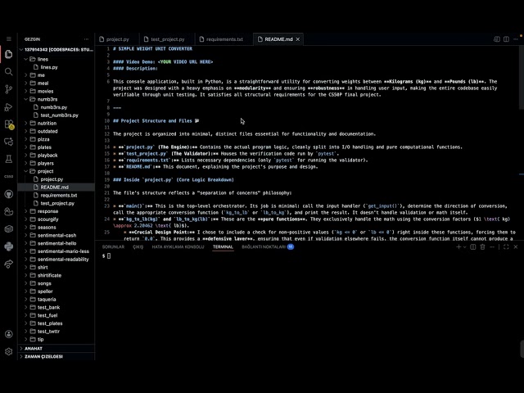Screen dimensions: 524x393
Task: Click the editor vertical scrollbar
Action: tap(522, 78)
